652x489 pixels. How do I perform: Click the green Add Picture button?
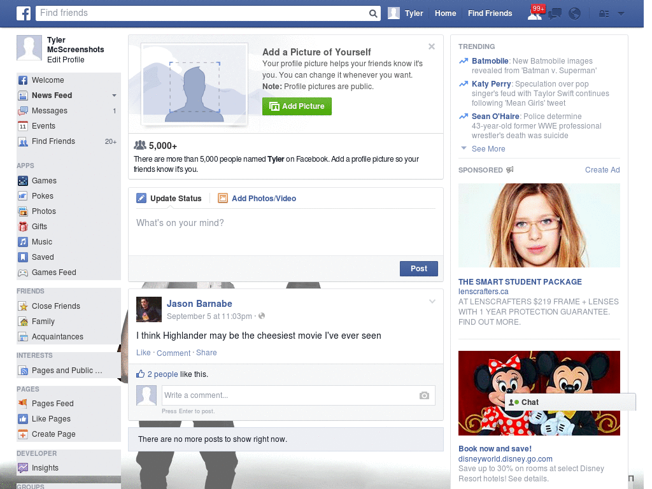297,106
